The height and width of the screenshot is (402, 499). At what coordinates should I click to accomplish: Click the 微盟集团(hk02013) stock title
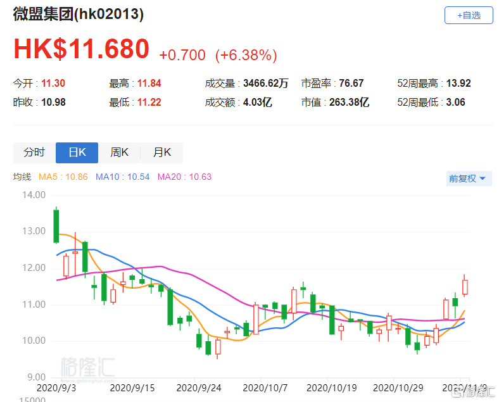[78, 15]
